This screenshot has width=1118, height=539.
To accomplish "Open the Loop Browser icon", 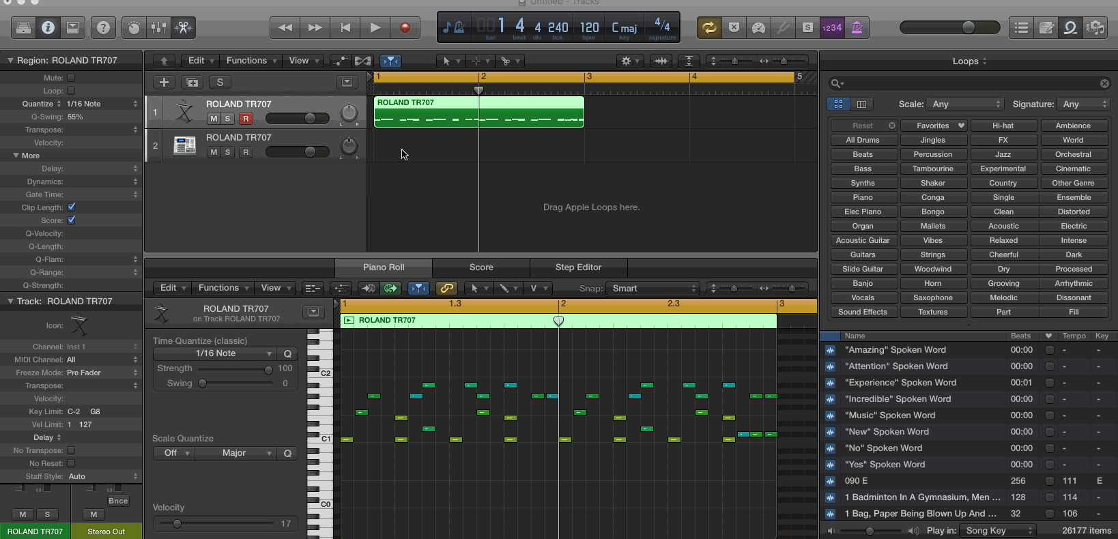I will 1070,27.
